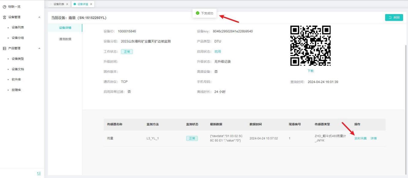Collapse the sidebar using bottom fold icon
The image size is (408, 178).
pos(39,173)
